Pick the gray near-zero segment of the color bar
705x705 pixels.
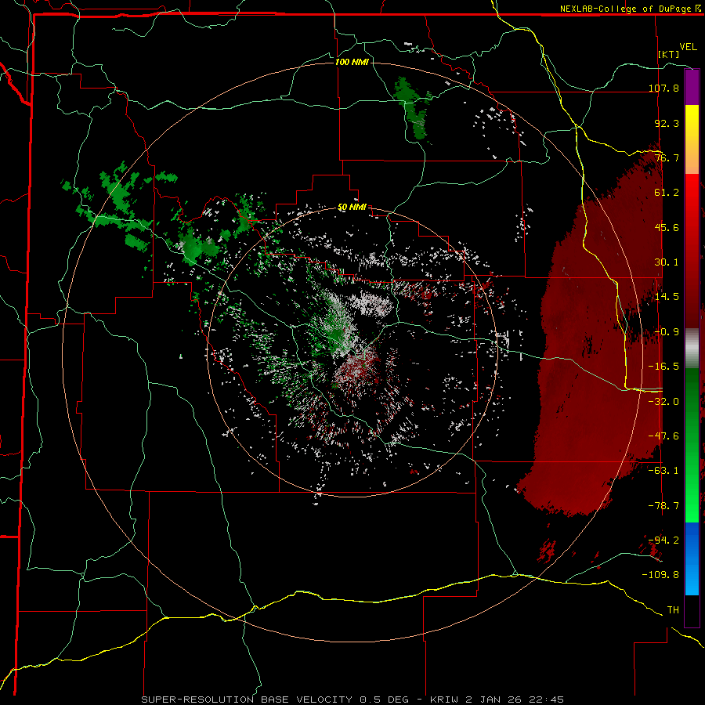692,349
